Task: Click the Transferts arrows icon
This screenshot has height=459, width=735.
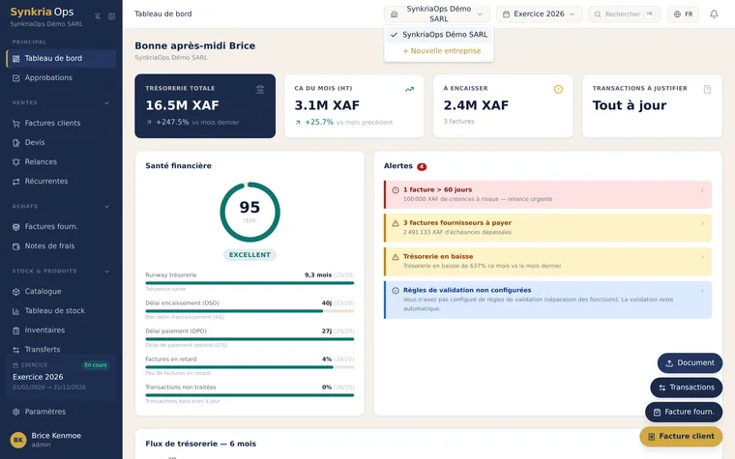Action: coord(15,350)
